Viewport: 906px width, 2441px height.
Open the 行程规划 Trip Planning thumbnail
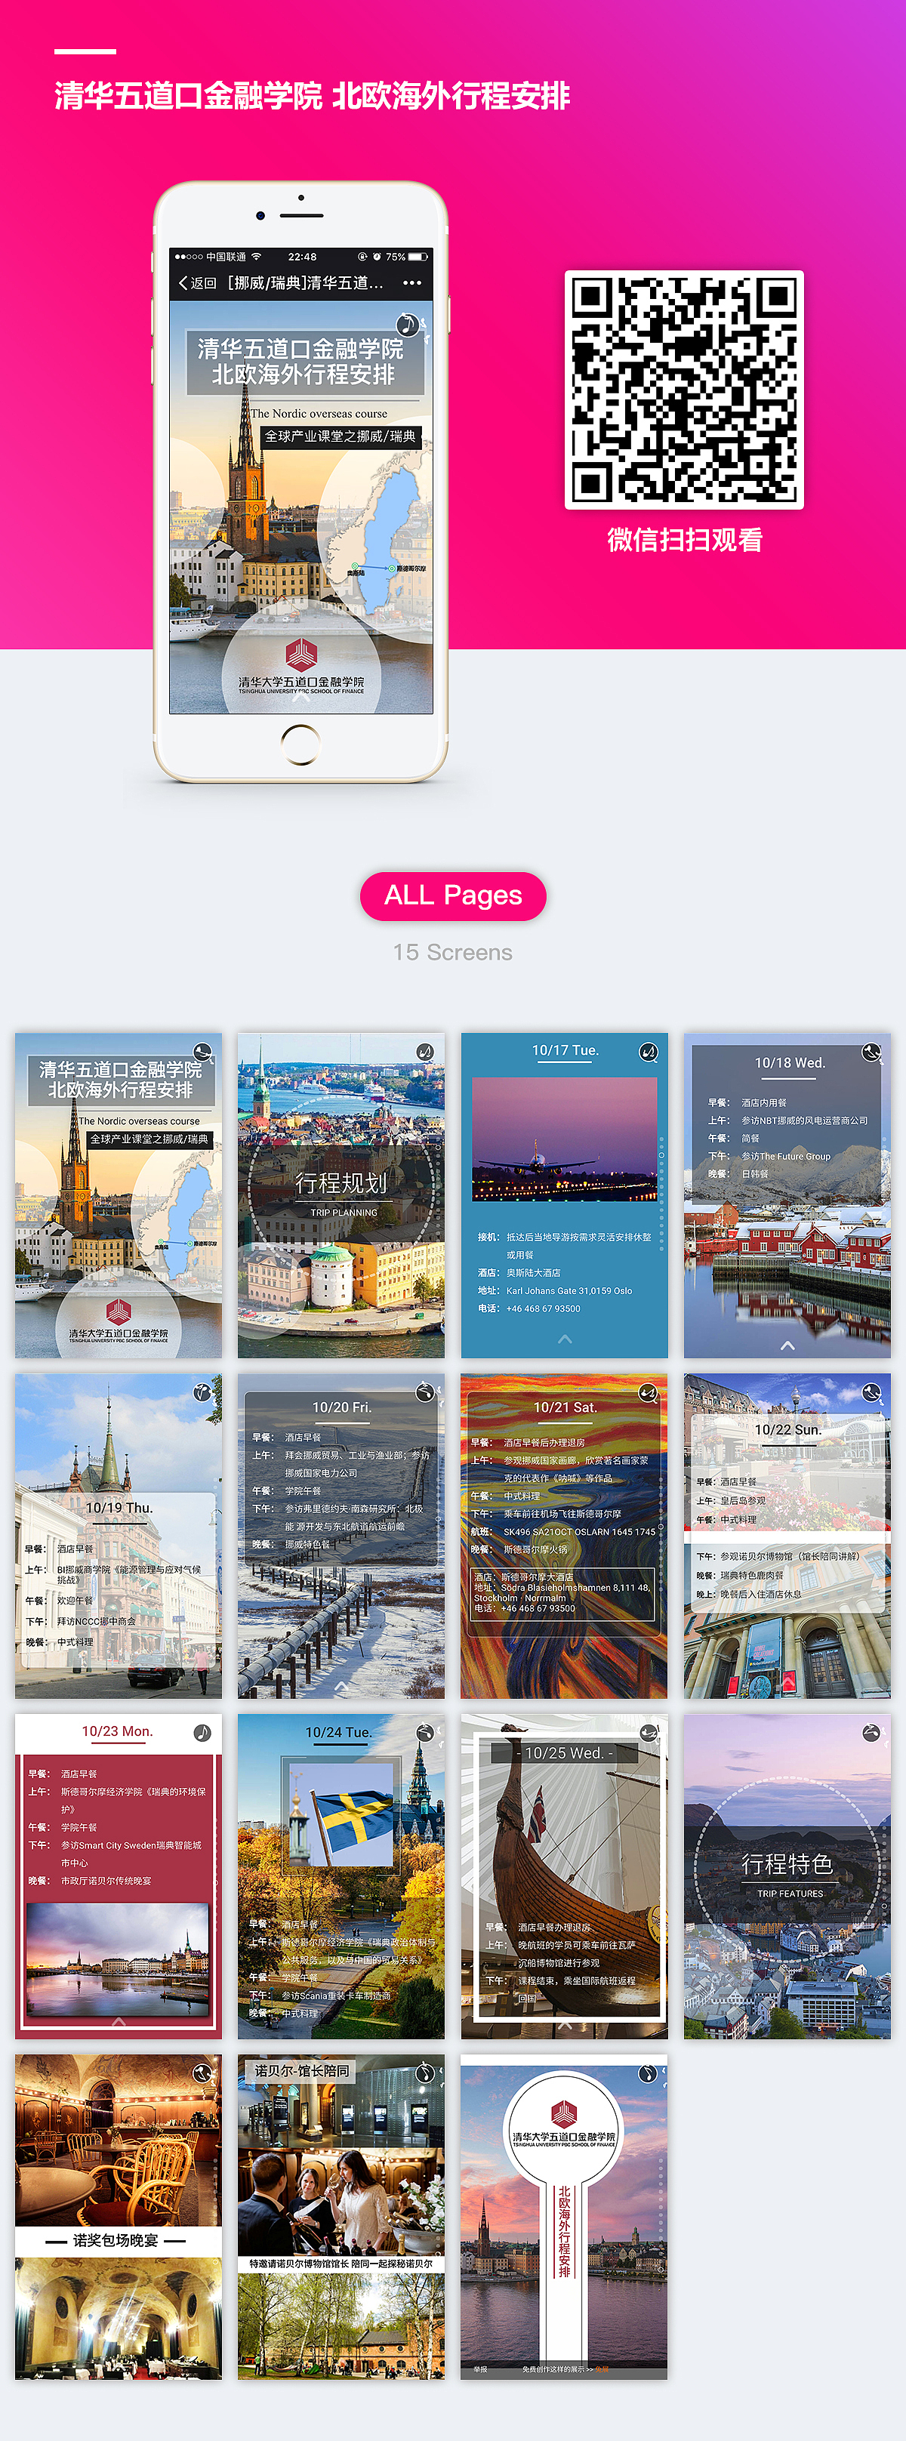341,1195
